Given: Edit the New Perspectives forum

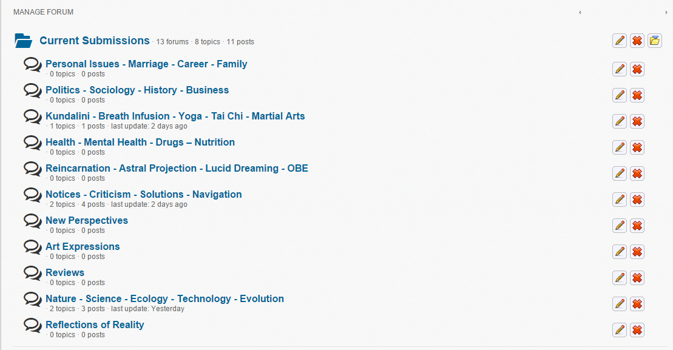Looking at the screenshot, I should [x=620, y=226].
